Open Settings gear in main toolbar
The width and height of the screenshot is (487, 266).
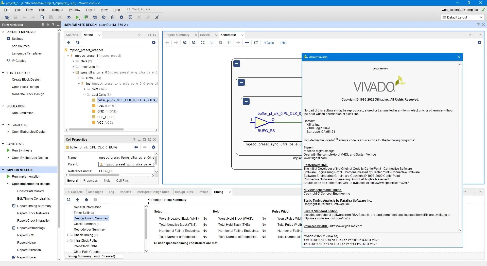pos(121,17)
